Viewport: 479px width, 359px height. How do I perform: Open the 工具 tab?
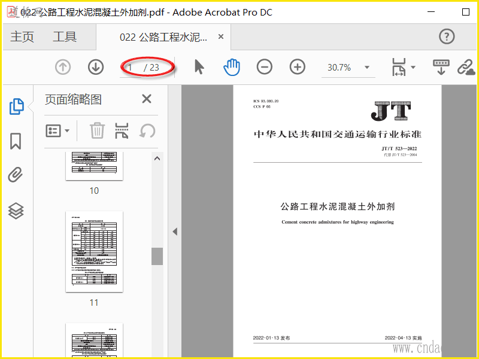(x=65, y=37)
